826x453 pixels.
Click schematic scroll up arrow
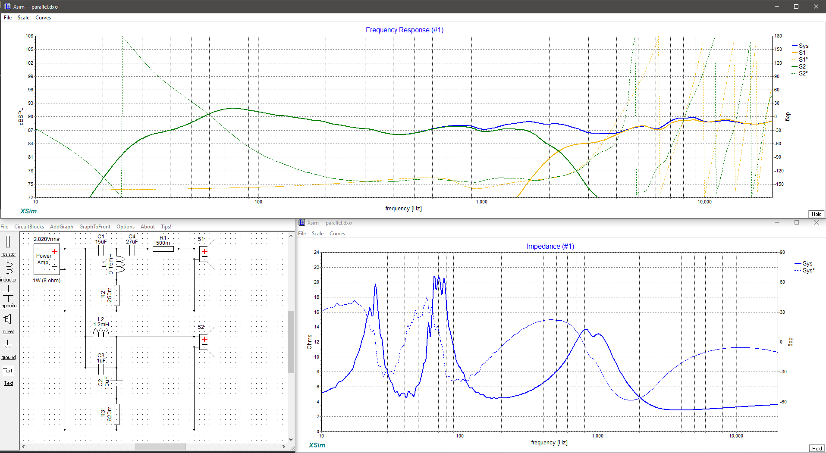click(291, 235)
